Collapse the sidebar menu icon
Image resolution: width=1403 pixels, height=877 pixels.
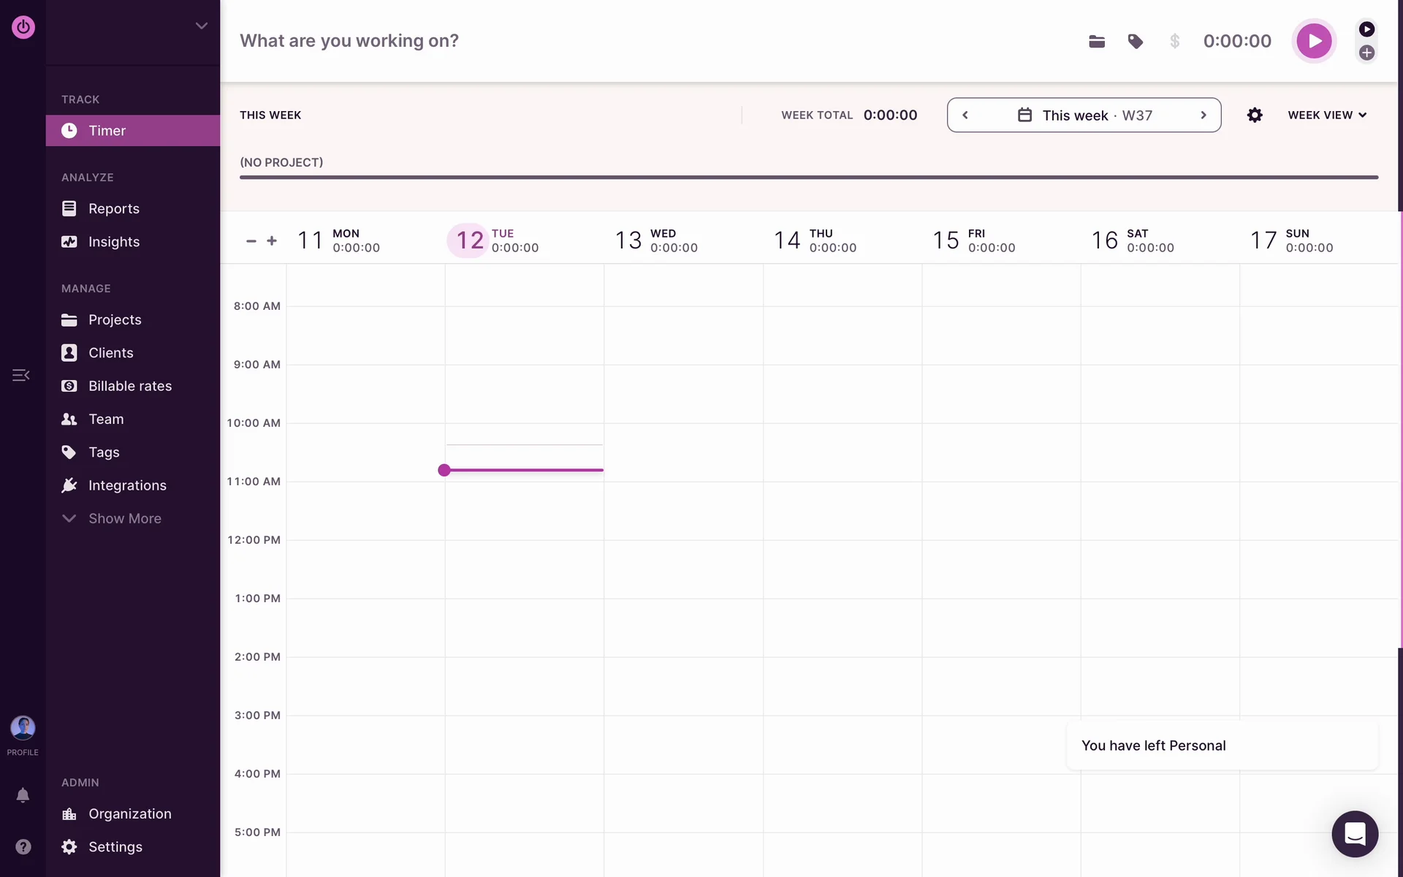(21, 375)
